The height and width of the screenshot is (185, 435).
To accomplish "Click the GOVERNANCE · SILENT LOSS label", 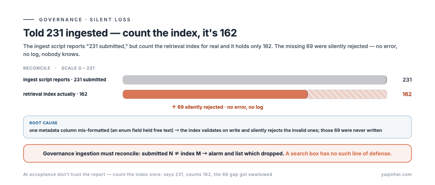I will pos(85,20).
